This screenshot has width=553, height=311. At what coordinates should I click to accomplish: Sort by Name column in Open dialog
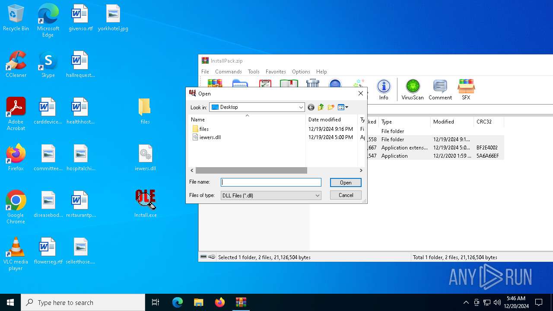click(x=247, y=120)
